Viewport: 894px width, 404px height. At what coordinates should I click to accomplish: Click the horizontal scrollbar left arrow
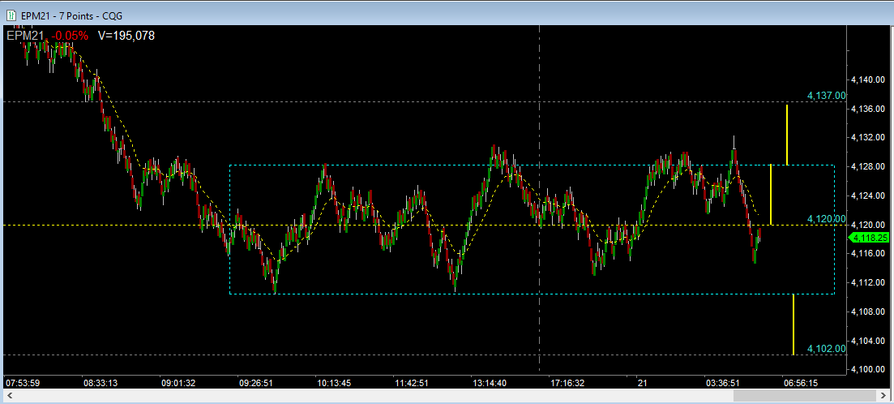(9, 395)
